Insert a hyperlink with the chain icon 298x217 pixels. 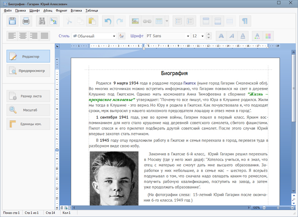(x=147, y=21)
